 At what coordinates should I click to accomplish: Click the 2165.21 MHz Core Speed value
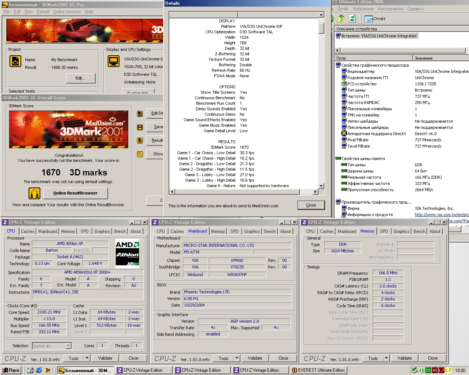[49, 312]
